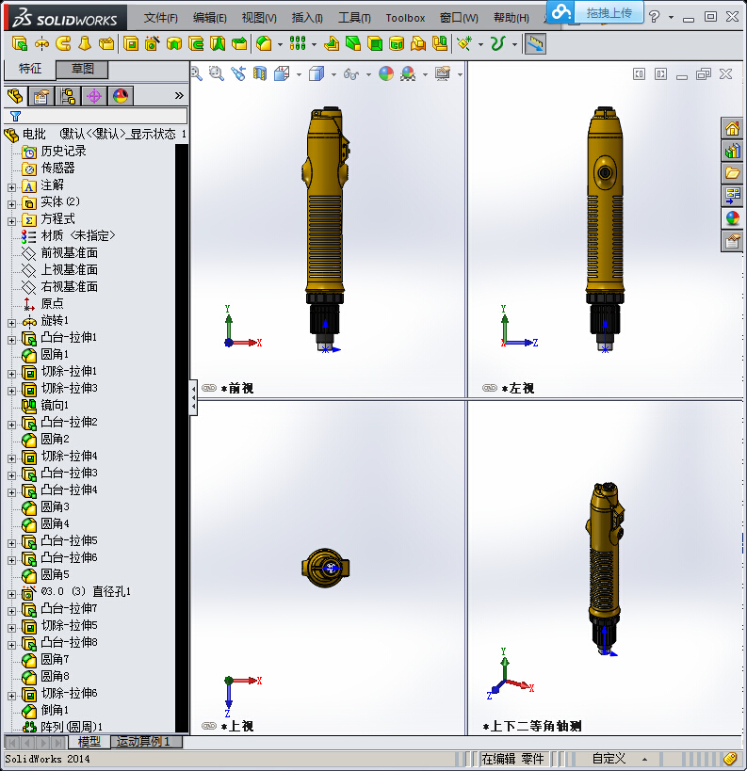This screenshot has height=771, width=747.
Task: Open the Toolbox menu
Action: (405, 18)
